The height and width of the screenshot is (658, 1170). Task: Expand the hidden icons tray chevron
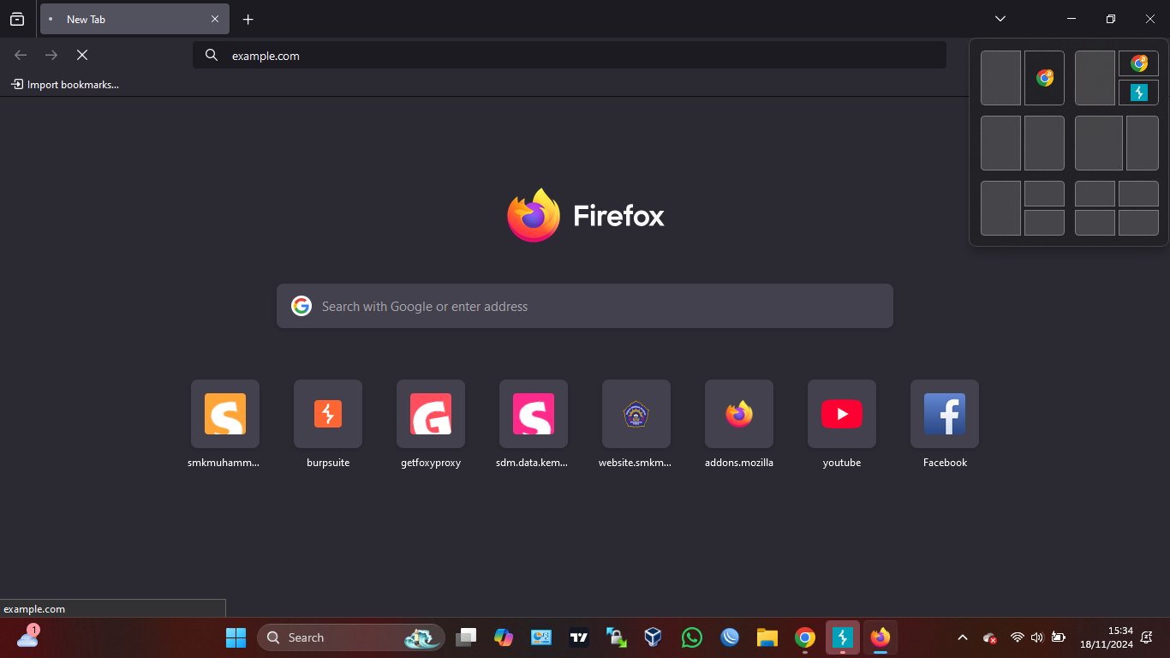[963, 637]
